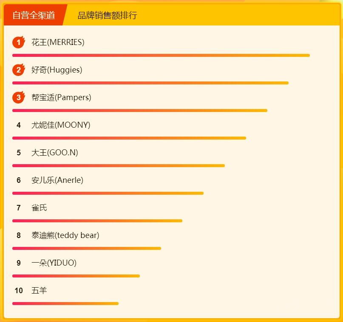Click the sales bar under 五羊
The height and width of the screenshot is (322, 343).
tap(65, 303)
